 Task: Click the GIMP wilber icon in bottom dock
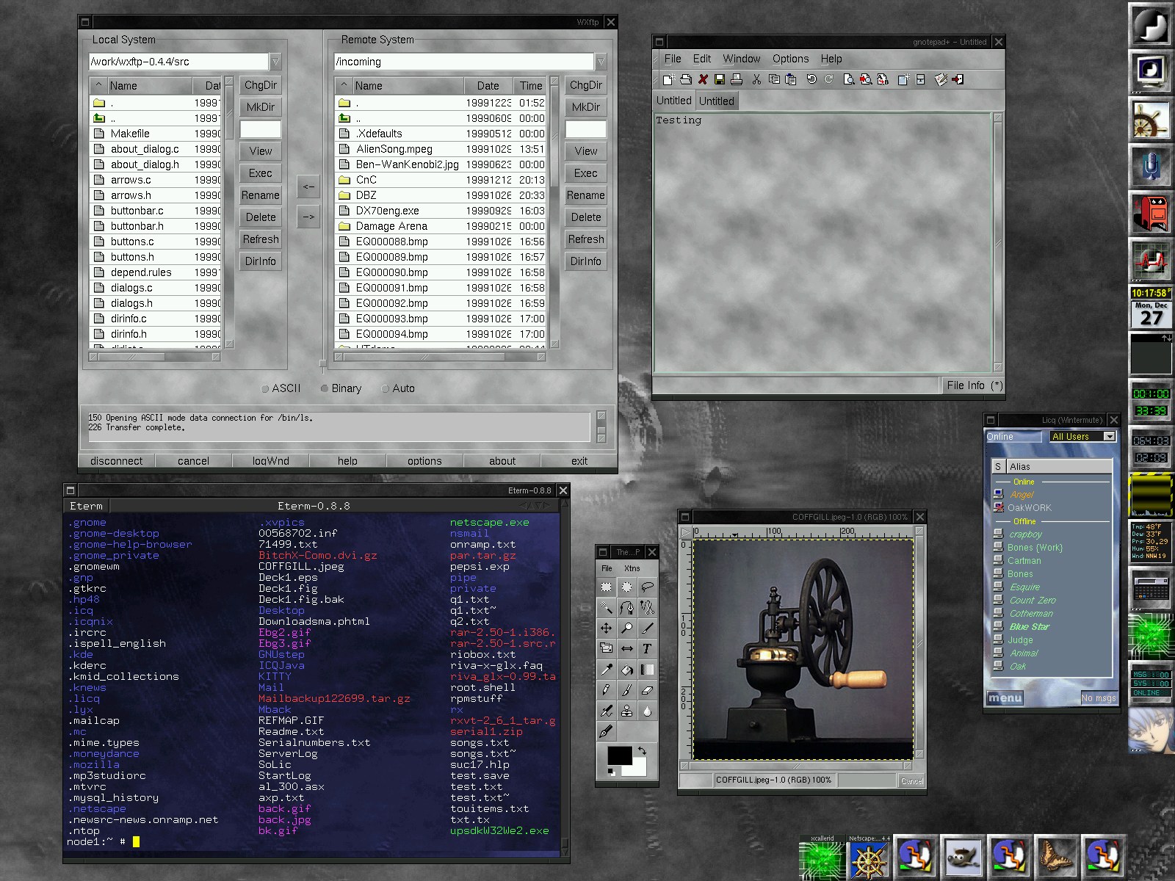pos(963,857)
